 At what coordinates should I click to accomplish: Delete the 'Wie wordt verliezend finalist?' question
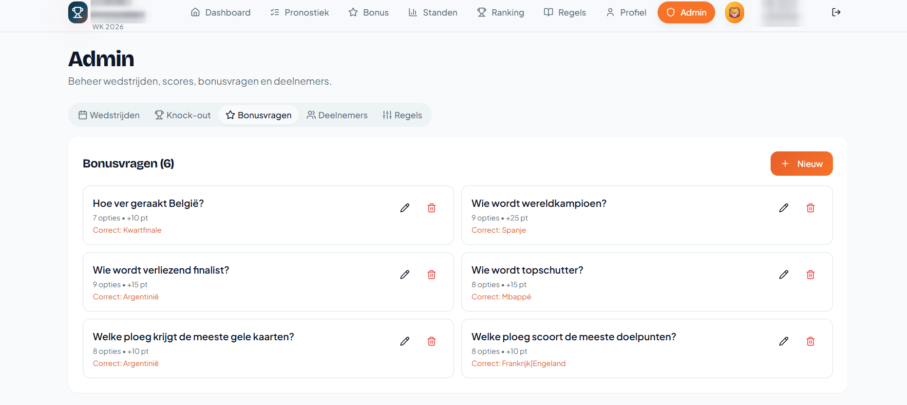click(432, 275)
